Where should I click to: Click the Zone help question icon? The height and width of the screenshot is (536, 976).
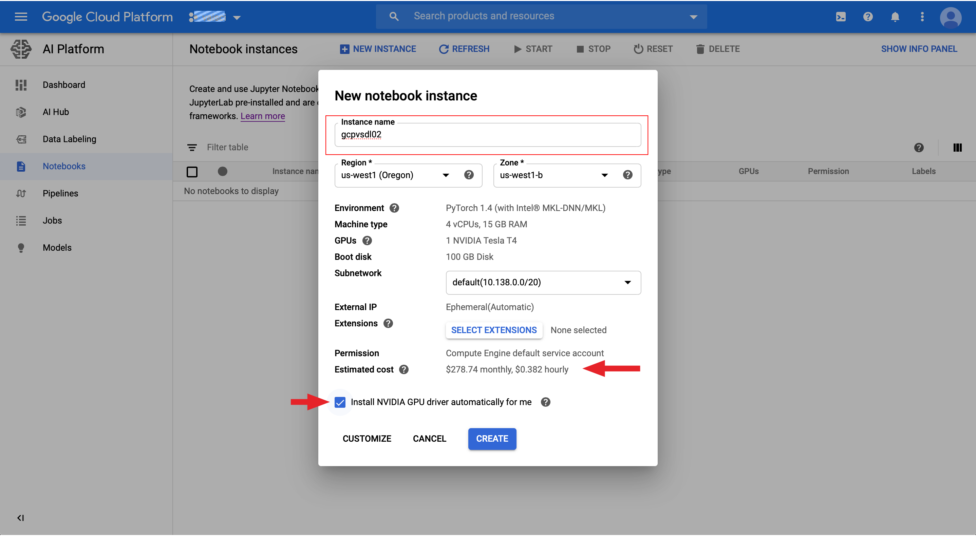[x=628, y=175]
